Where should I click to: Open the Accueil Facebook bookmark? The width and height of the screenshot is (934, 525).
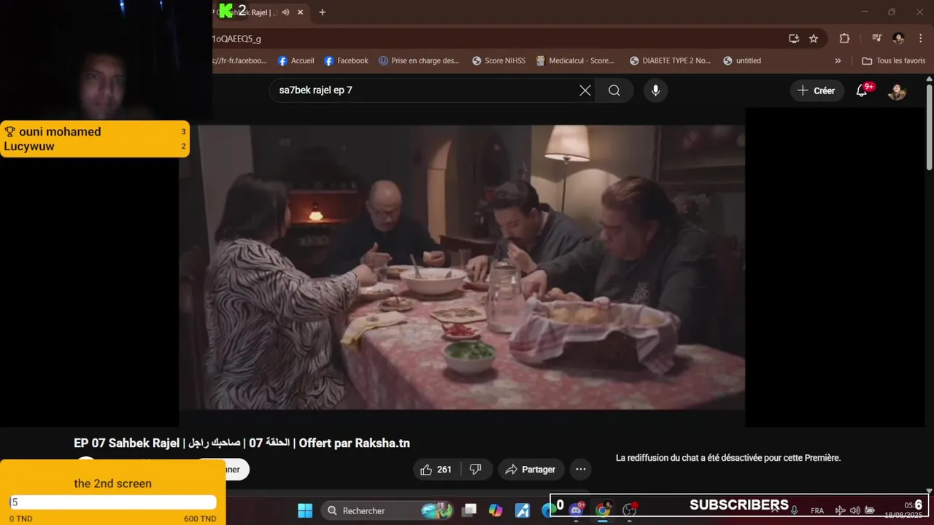[296, 61]
